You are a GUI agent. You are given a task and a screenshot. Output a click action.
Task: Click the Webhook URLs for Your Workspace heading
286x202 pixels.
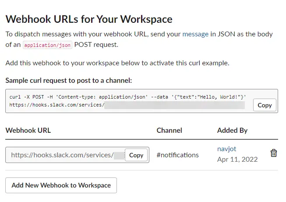click(x=89, y=19)
